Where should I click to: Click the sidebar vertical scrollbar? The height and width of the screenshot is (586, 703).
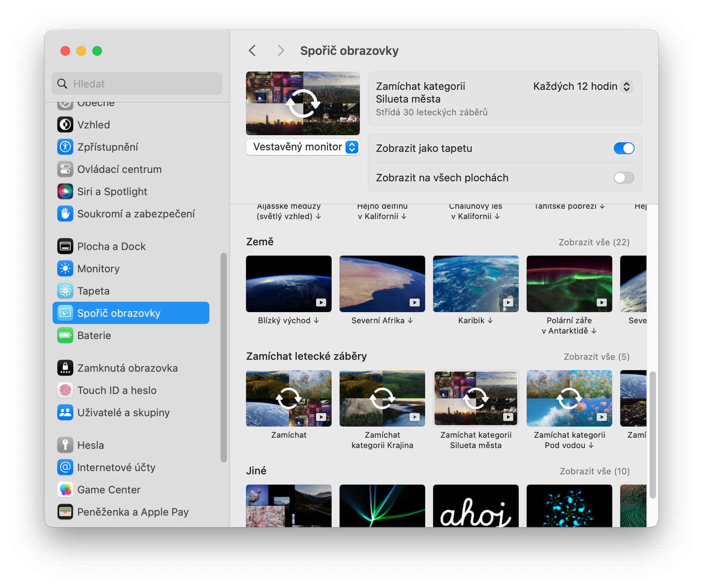click(x=223, y=357)
